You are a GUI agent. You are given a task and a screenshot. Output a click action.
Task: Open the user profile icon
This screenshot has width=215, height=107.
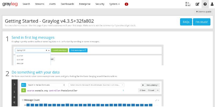[x=212, y=4]
